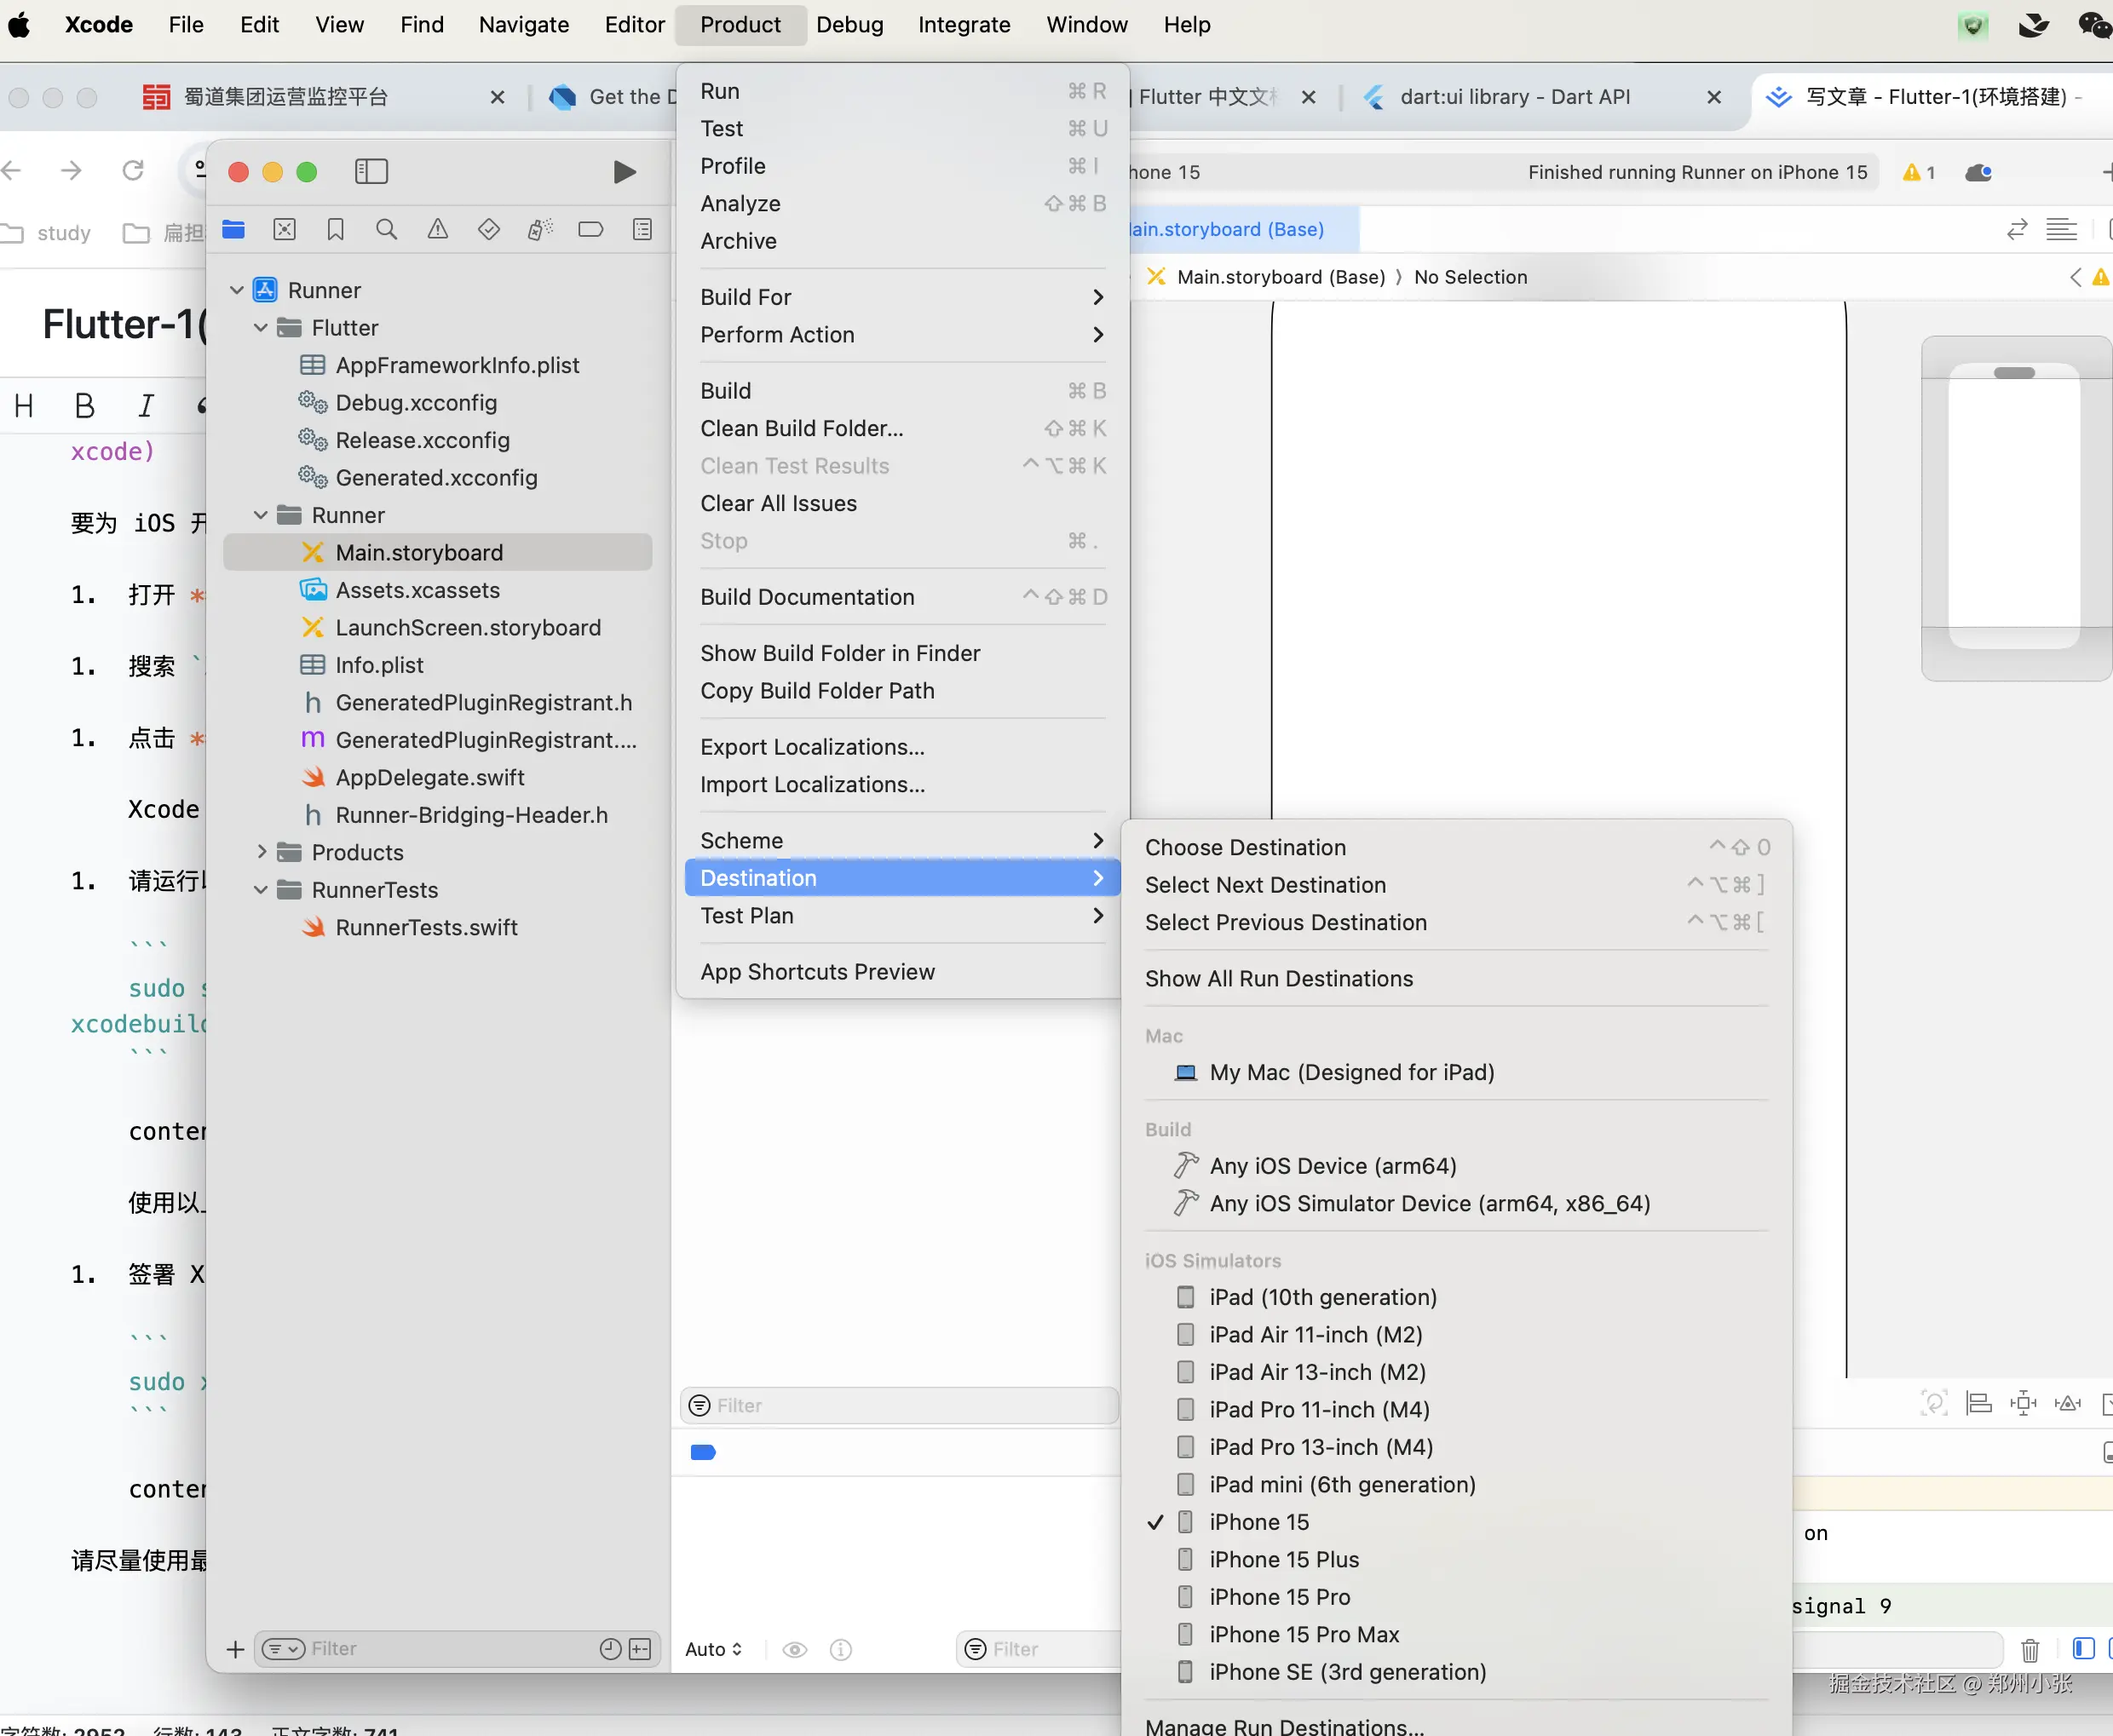
Task: Click the Run play button in Xcode toolbar
Action: (x=624, y=172)
